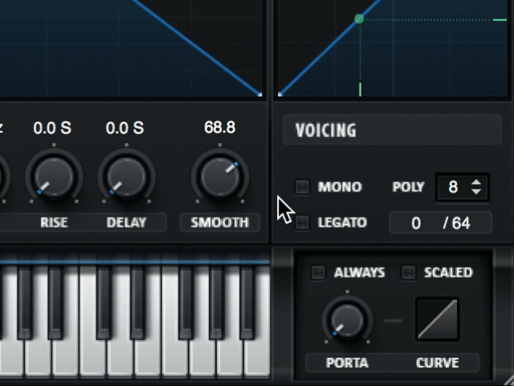Click the DELAY label
514x386 pixels.
[127, 223]
